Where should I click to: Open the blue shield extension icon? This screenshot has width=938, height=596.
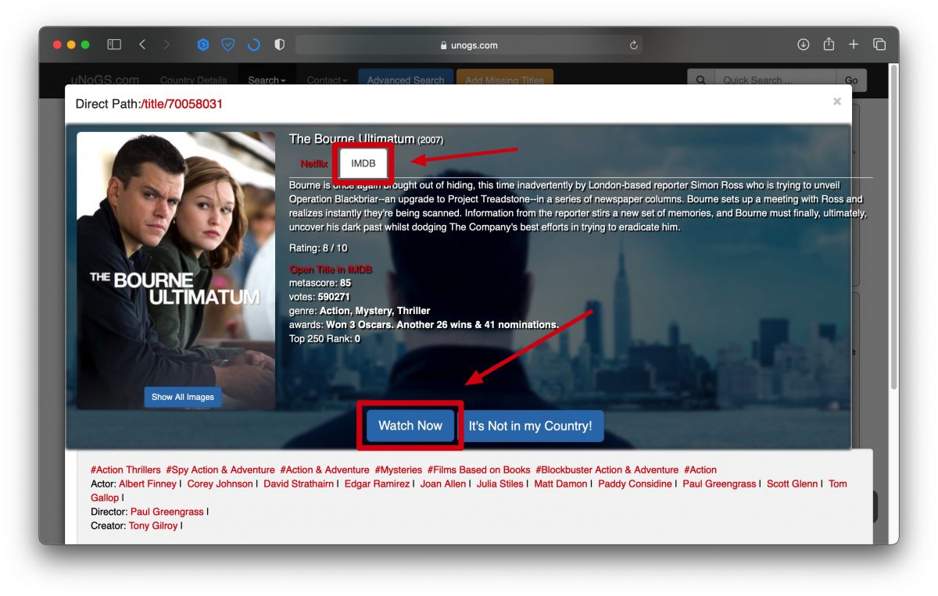click(228, 45)
